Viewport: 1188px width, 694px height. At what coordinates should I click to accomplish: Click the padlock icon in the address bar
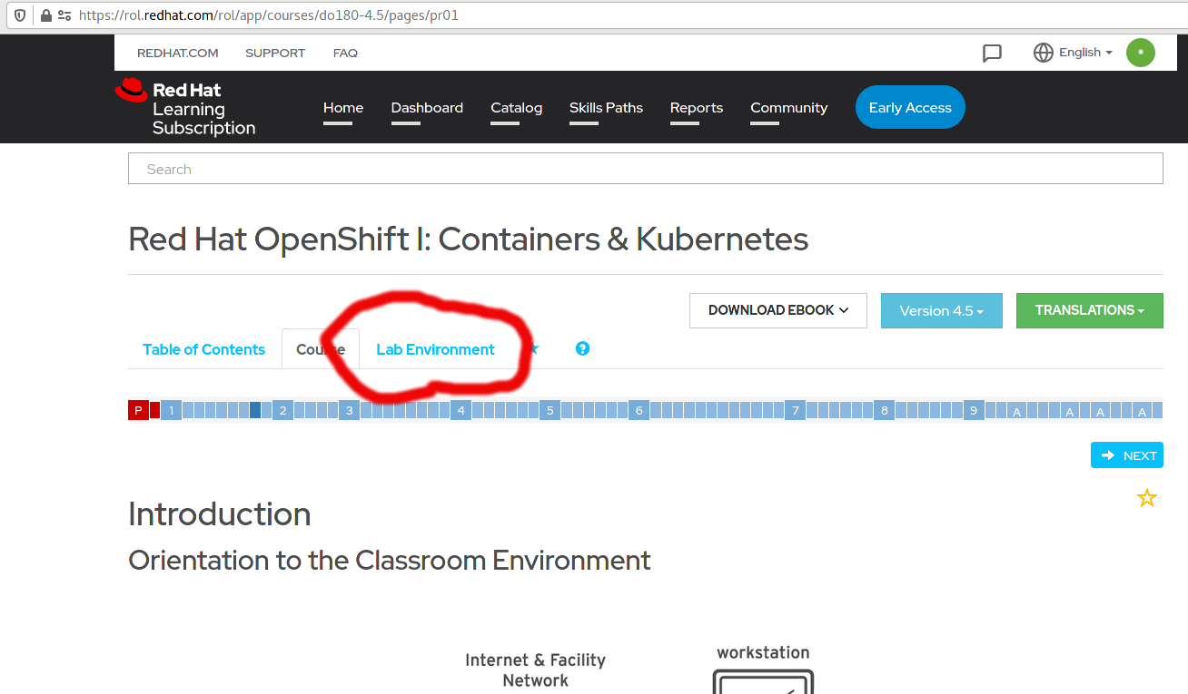click(44, 15)
